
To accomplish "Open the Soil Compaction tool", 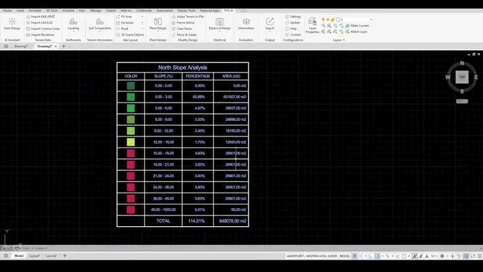I will (100, 24).
